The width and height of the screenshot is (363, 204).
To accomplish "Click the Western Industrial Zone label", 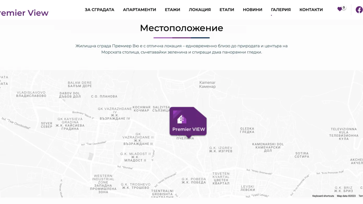I will [103, 184].
